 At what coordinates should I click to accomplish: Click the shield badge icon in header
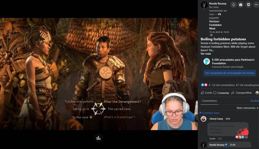pyautogui.click(x=248, y=5)
